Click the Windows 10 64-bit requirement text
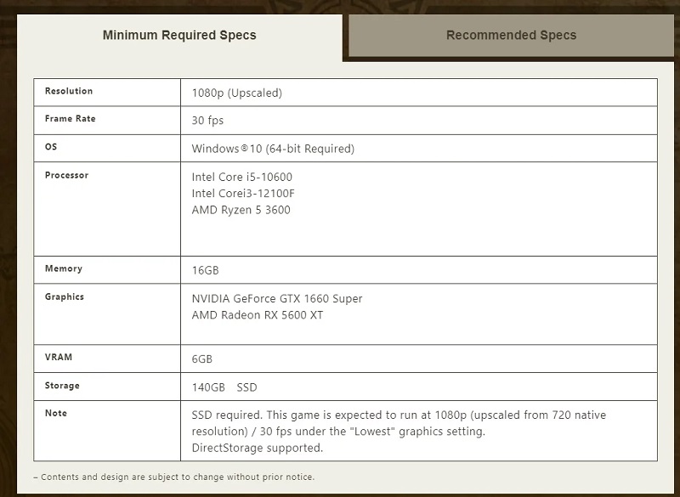This screenshot has width=680, height=497. [x=273, y=149]
